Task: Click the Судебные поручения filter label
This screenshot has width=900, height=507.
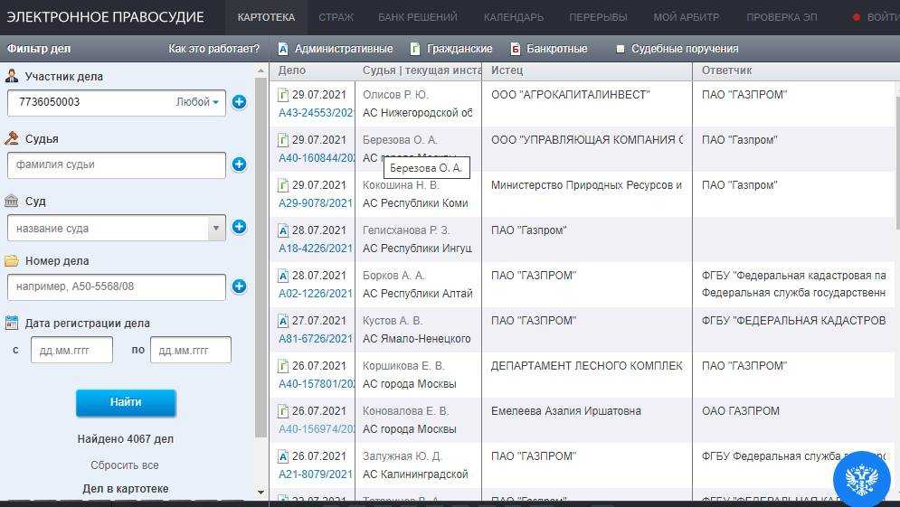Action: coord(685,49)
